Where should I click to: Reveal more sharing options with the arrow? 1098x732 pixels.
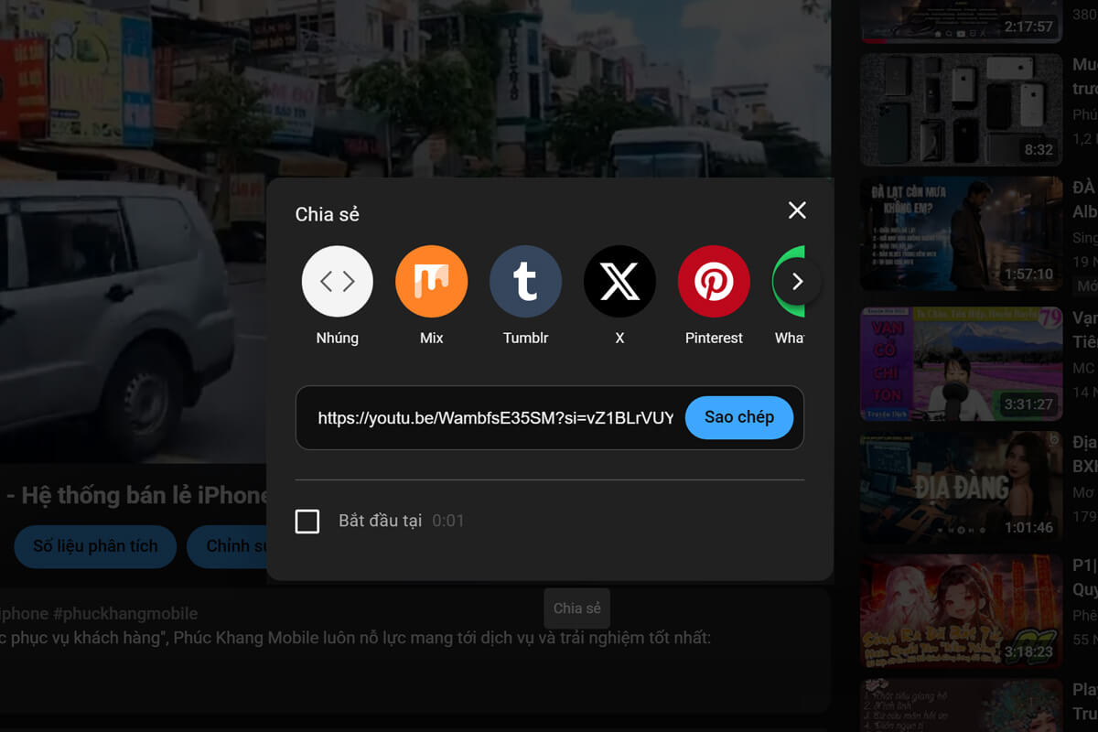coord(797,281)
